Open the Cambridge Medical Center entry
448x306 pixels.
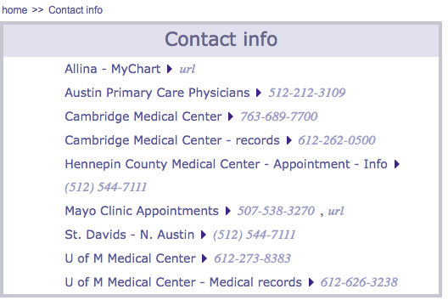pos(143,116)
